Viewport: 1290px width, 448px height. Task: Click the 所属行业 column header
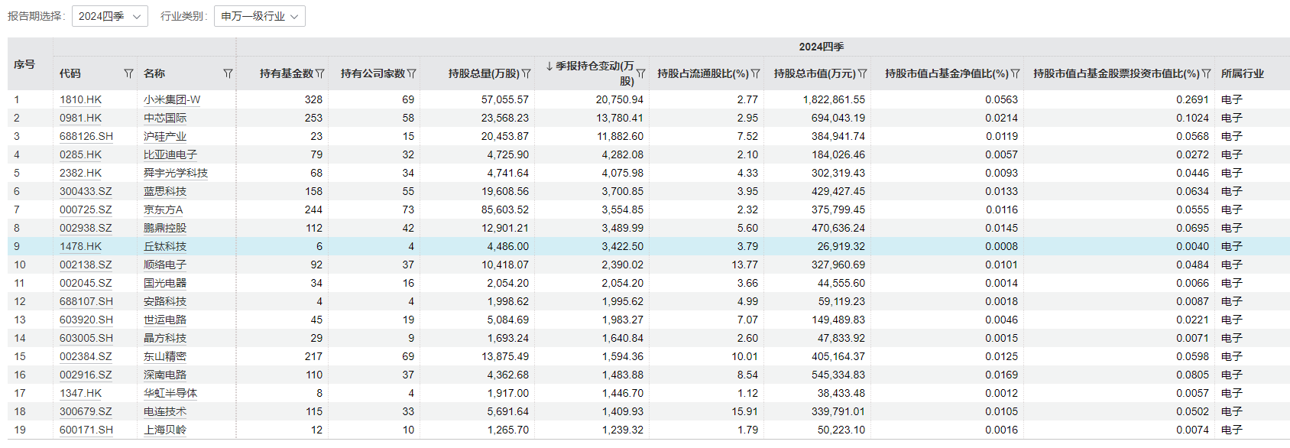1243,73
